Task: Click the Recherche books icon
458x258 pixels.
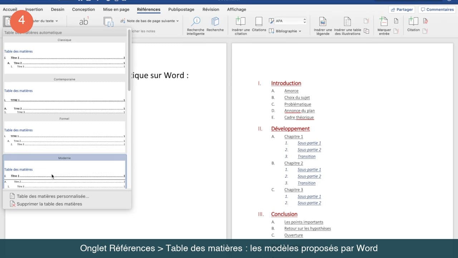Action: pyautogui.click(x=215, y=24)
